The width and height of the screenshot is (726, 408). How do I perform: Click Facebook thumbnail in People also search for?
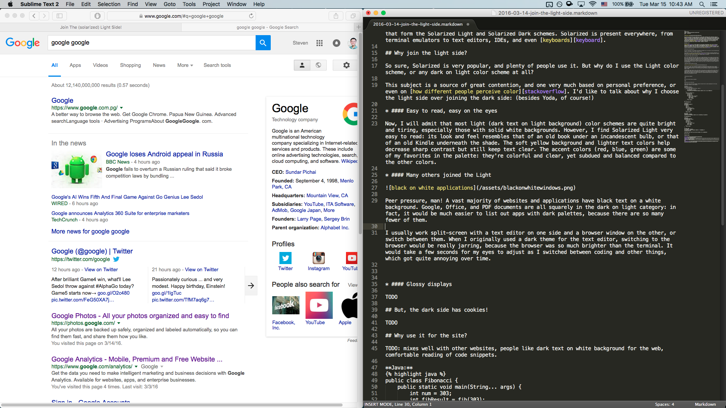pos(286,305)
